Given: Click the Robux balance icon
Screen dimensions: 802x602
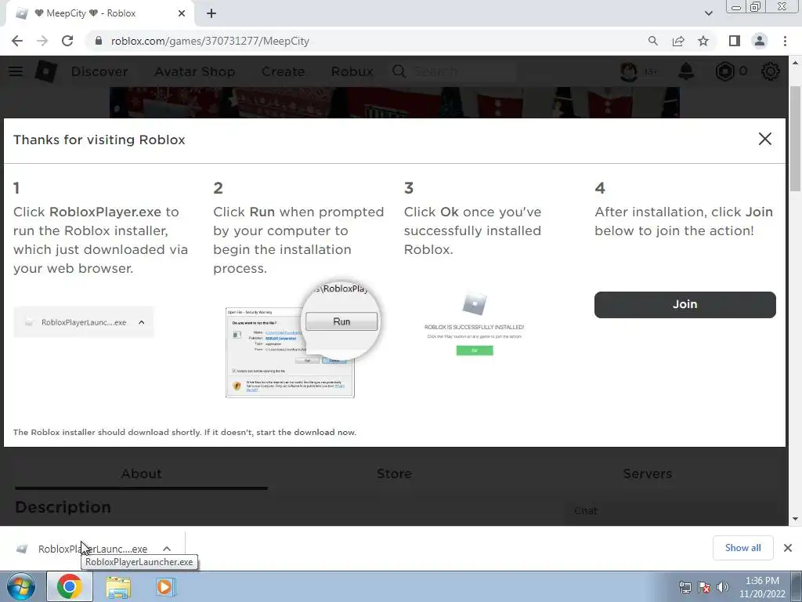Looking at the screenshot, I should [x=724, y=71].
